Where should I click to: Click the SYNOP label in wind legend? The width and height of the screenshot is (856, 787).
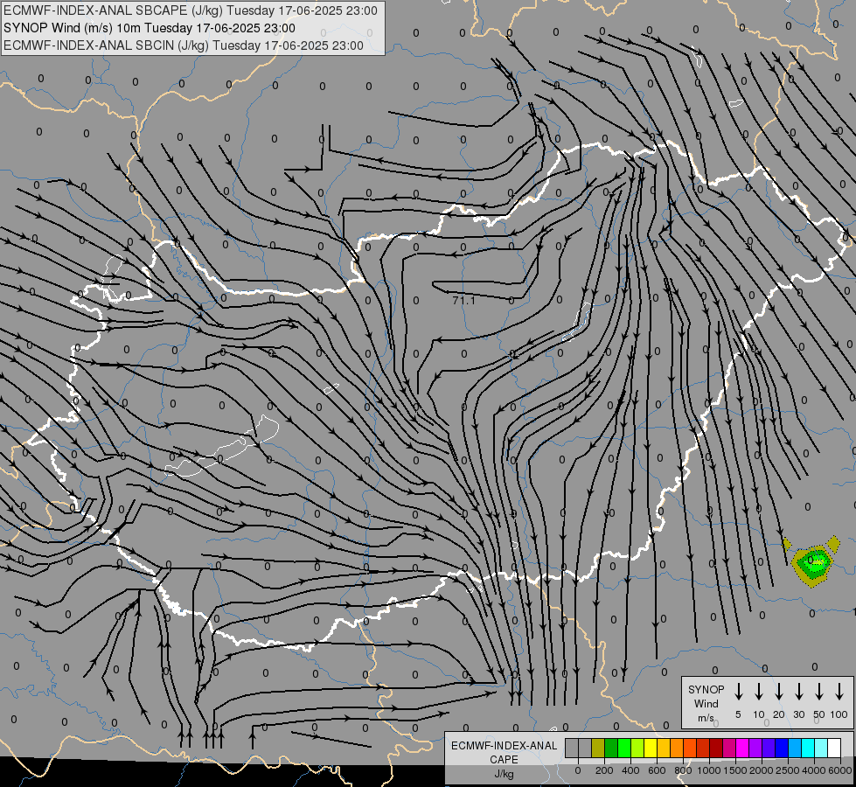706,689
